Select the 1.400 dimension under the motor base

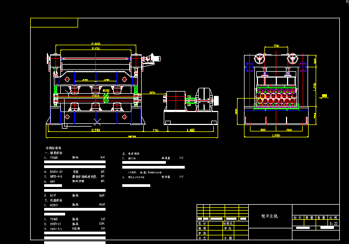pos(191,130)
